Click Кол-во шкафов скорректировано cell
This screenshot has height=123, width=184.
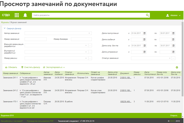(x=98, y=79)
